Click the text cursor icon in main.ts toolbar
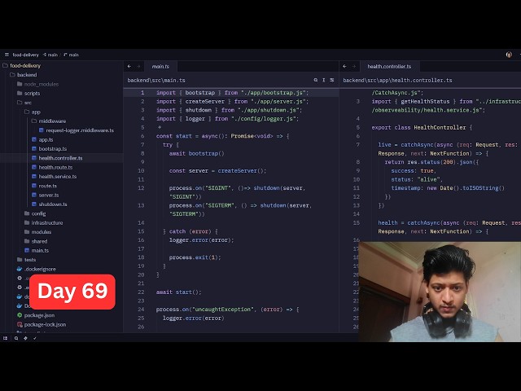This screenshot has height=391, width=521. click(x=324, y=80)
